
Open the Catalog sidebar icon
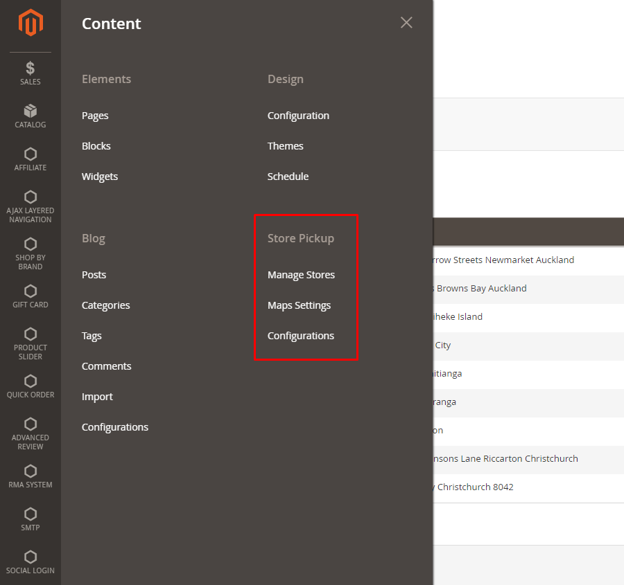pos(31,116)
